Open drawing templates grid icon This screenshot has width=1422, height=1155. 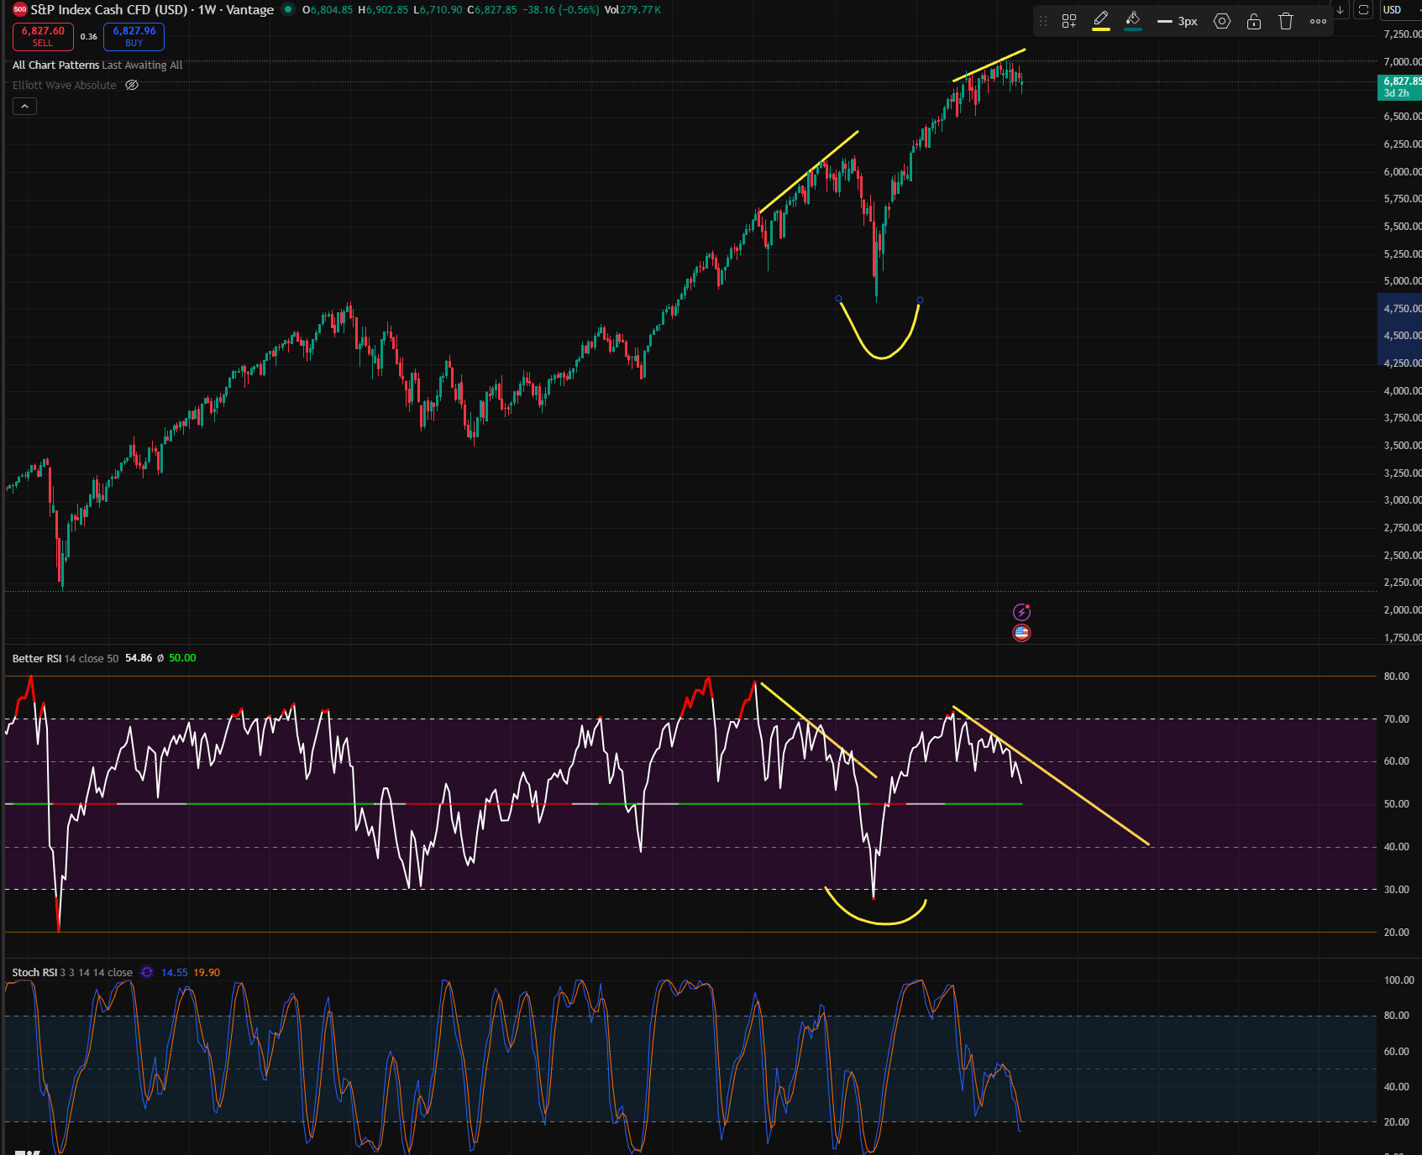click(x=1069, y=22)
